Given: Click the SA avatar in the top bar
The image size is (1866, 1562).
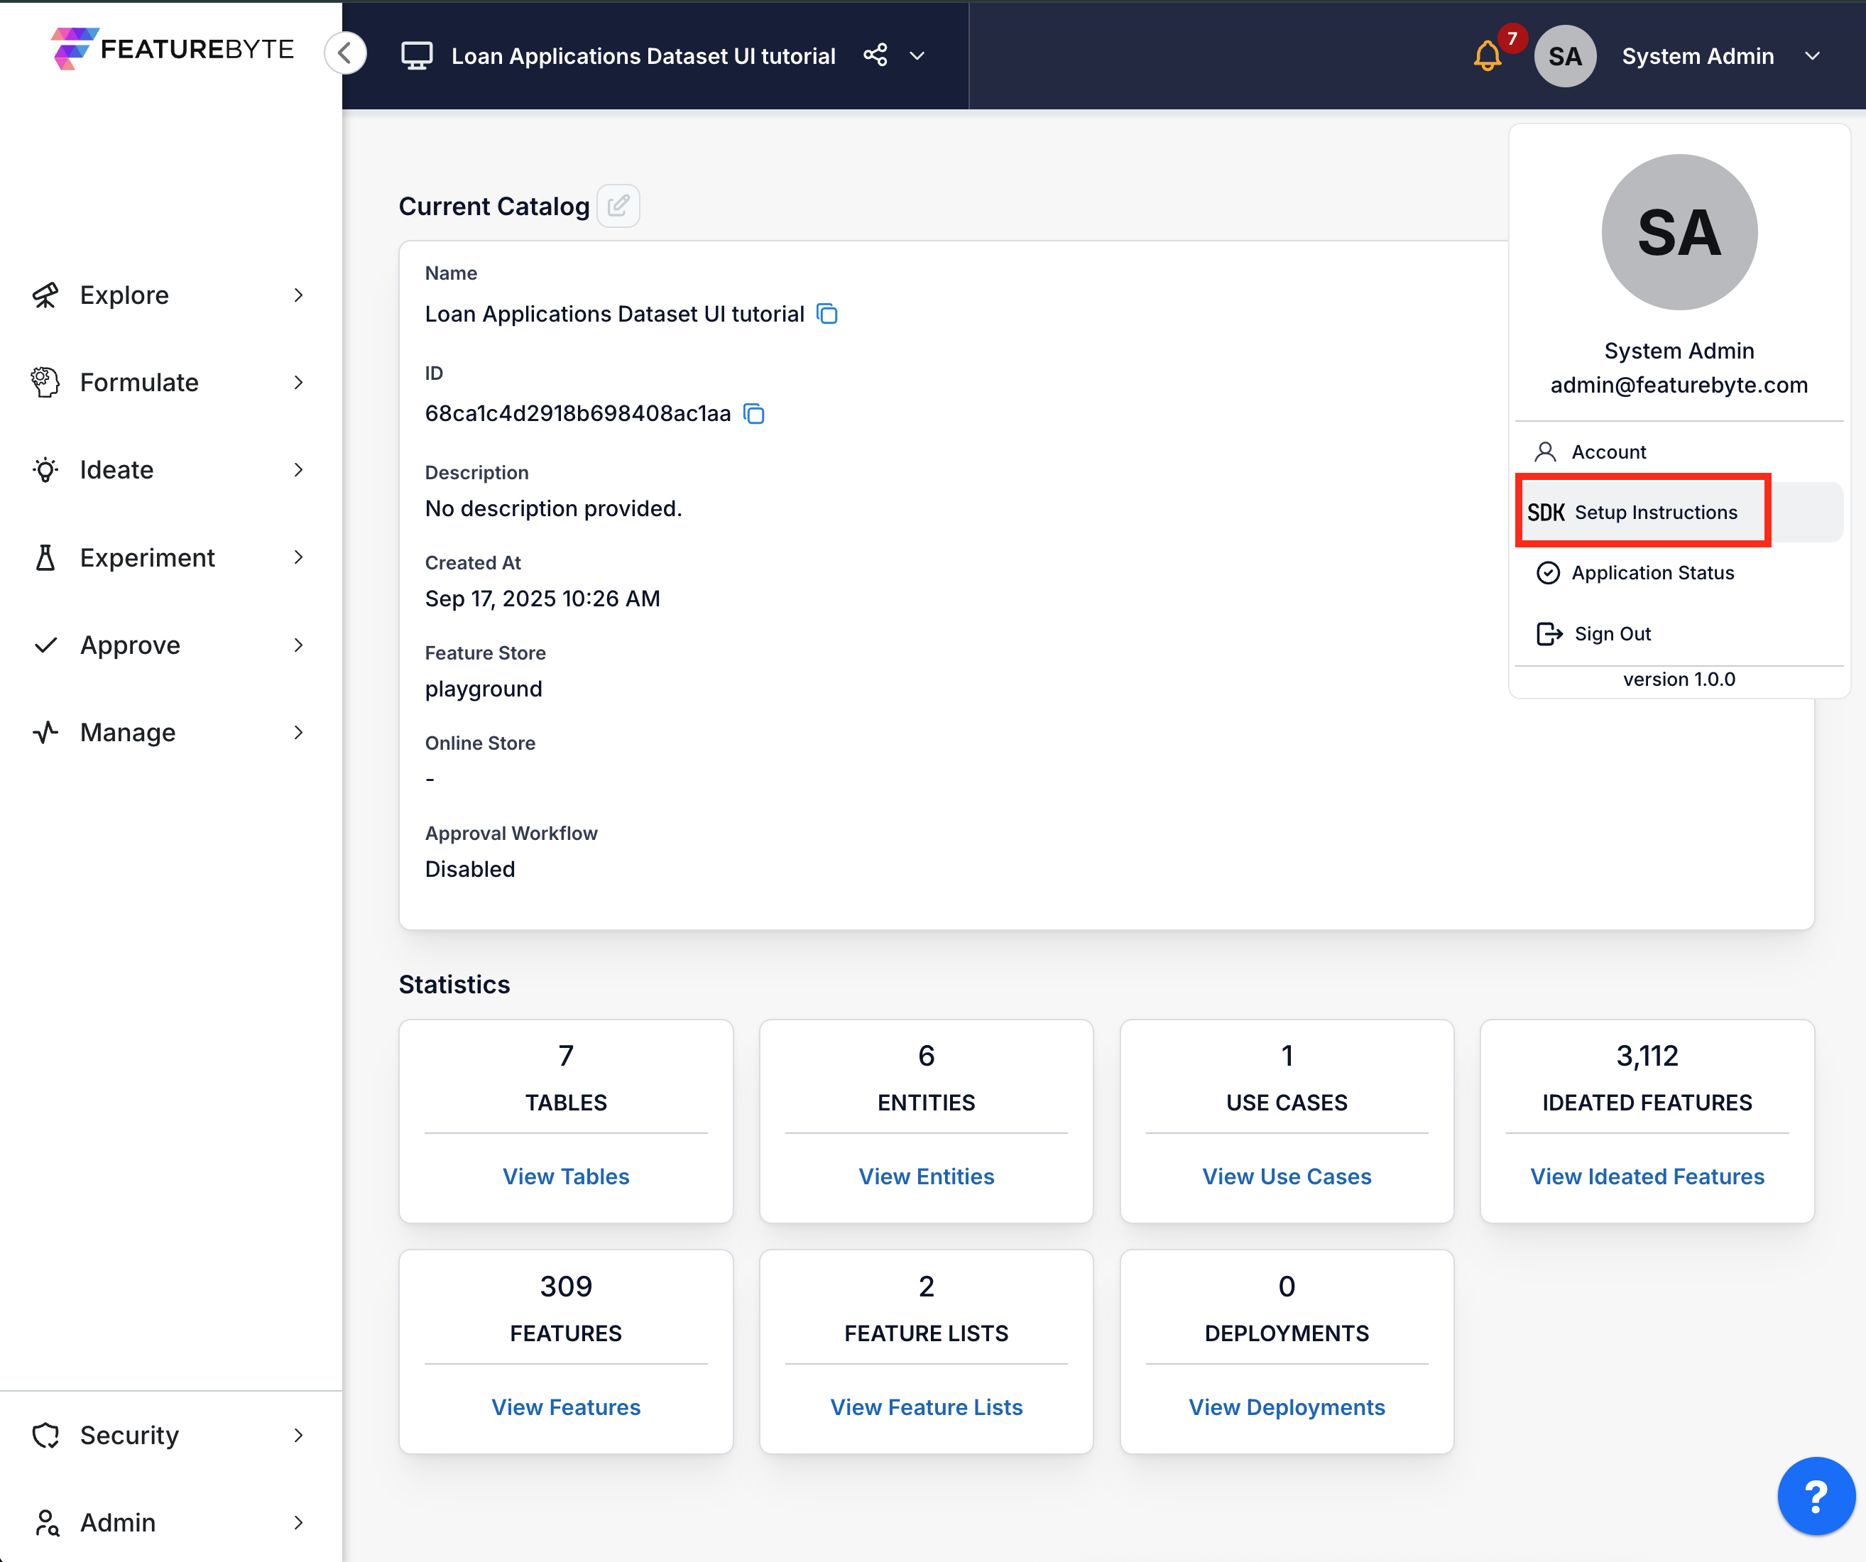Looking at the screenshot, I should coord(1565,56).
